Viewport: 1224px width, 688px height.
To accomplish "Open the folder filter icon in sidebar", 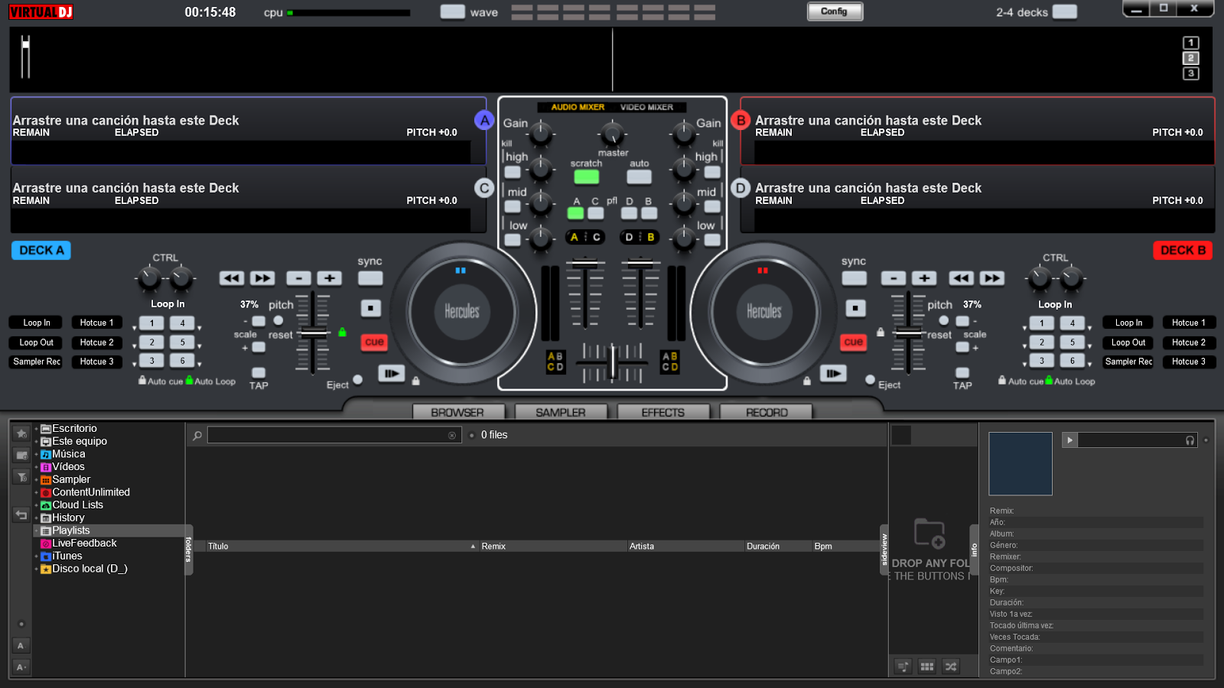I will click(21, 476).
